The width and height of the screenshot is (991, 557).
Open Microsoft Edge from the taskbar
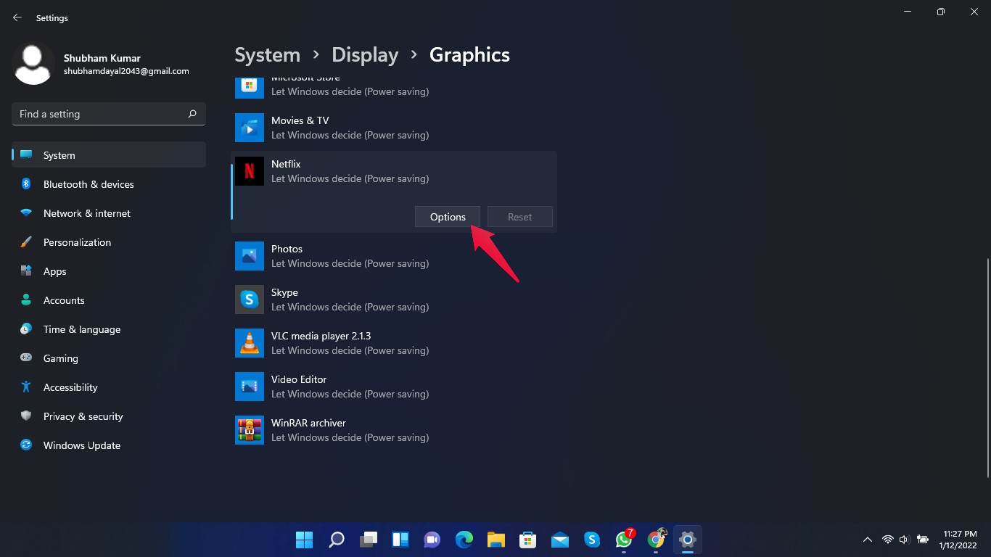click(464, 540)
